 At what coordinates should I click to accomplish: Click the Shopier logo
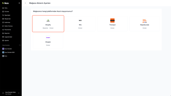(48, 38)
